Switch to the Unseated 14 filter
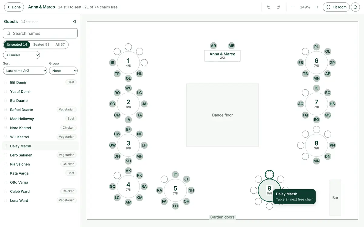Image resolution: width=364 pixels, height=227 pixels. (x=17, y=44)
